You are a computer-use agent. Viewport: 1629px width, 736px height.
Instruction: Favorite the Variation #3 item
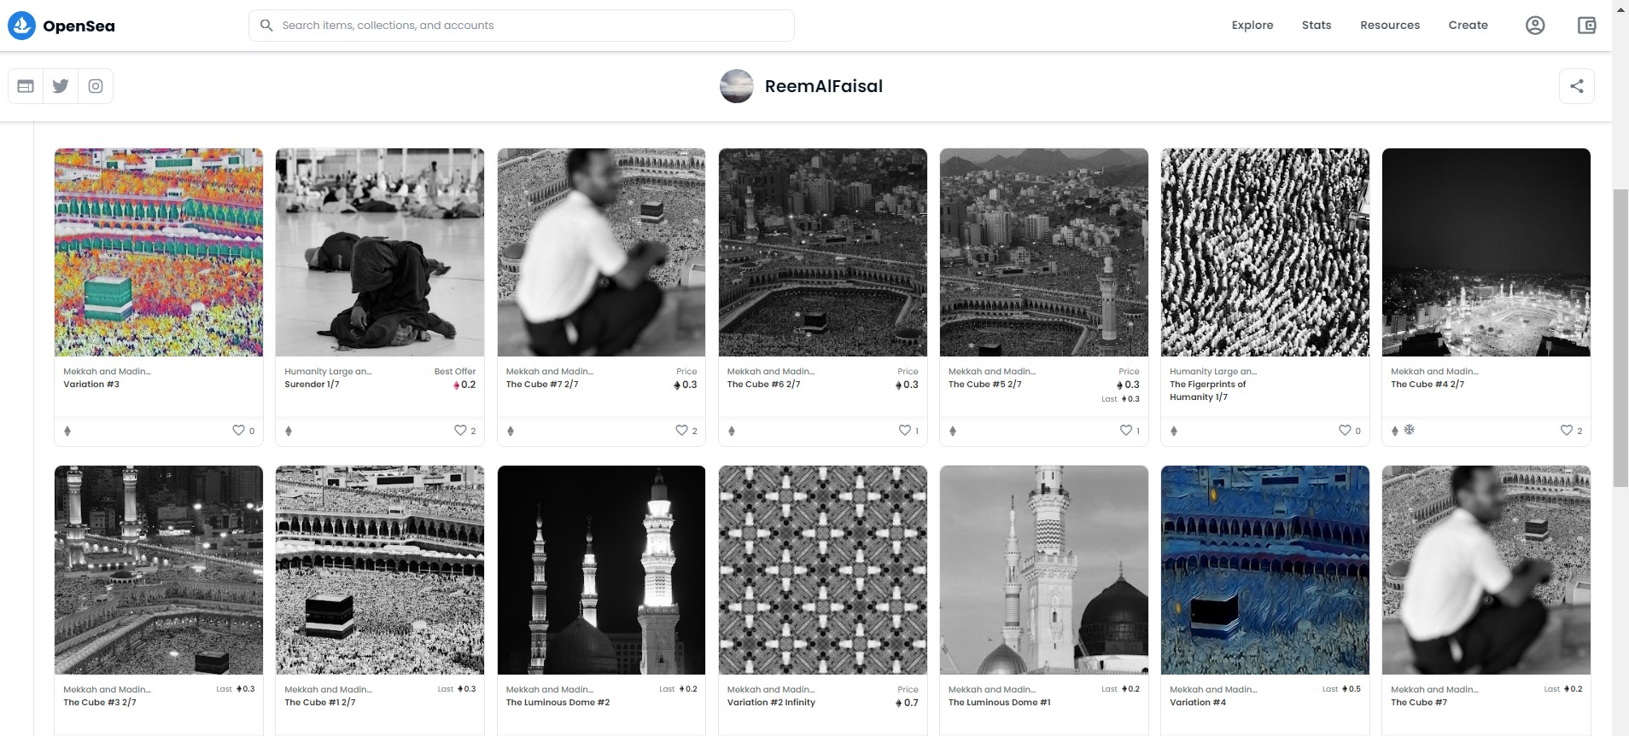click(239, 431)
